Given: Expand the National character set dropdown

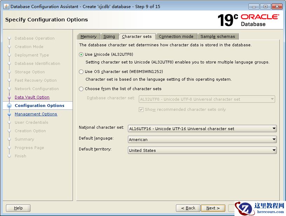Looking at the screenshot, I should click(202, 129).
